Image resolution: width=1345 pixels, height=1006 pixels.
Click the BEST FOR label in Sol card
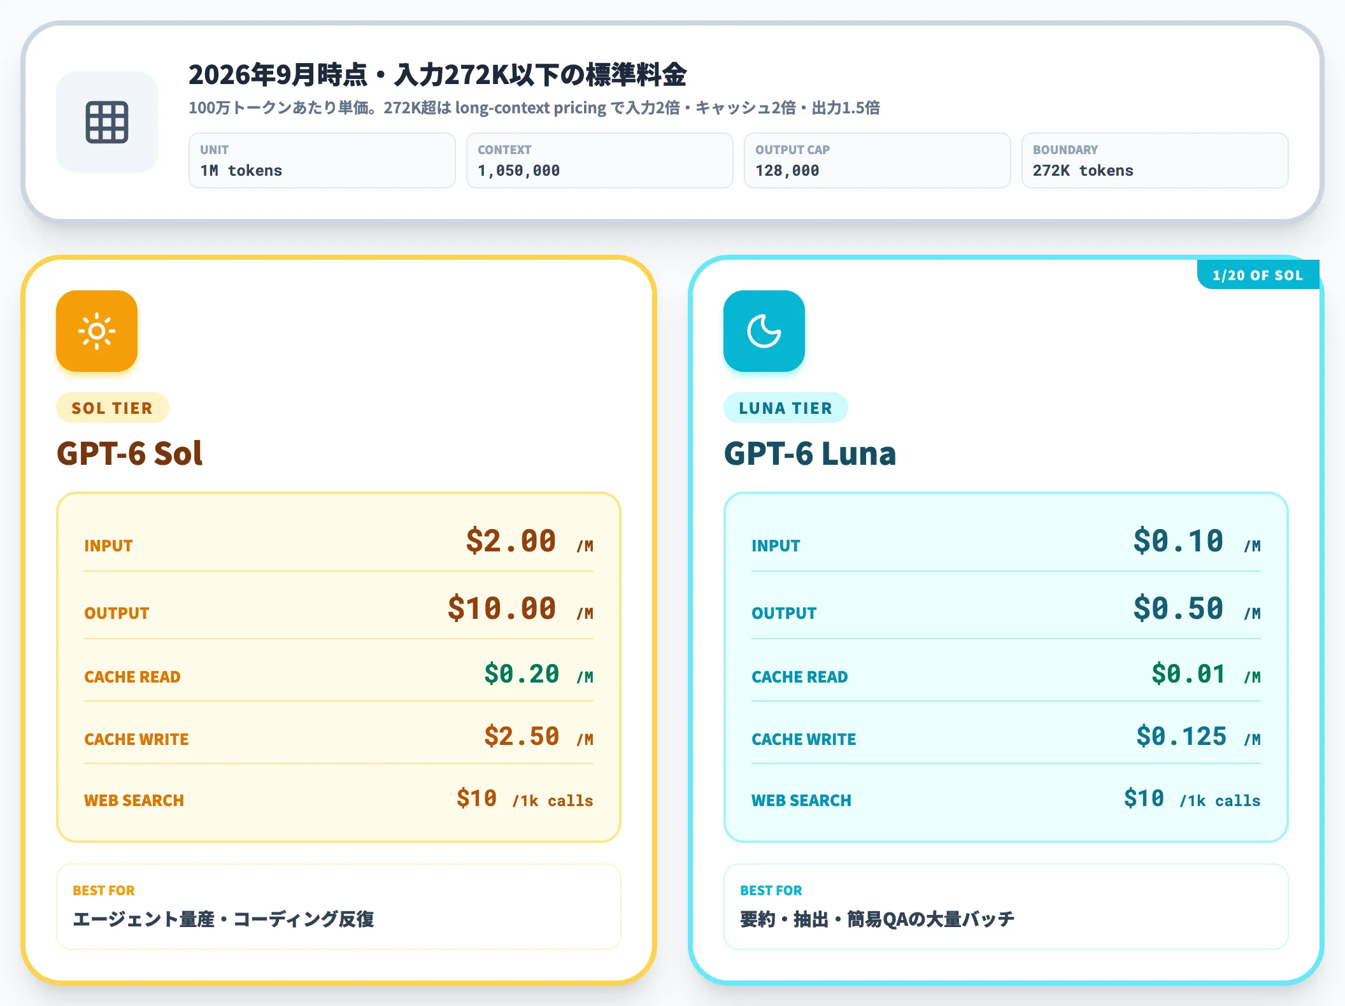click(x=104, y=891)
